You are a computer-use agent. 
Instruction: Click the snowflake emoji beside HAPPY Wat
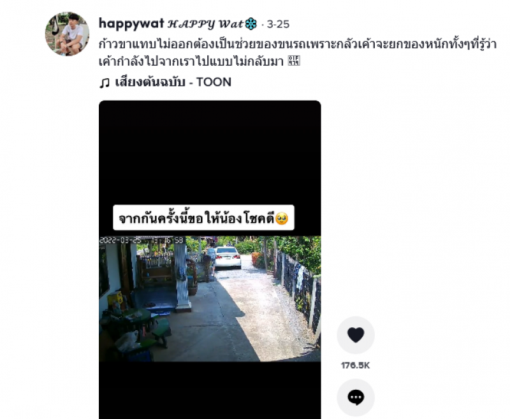tap(251, 24)
